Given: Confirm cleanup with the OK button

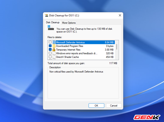Looking at the screenshot, I should tap(96, 106).
